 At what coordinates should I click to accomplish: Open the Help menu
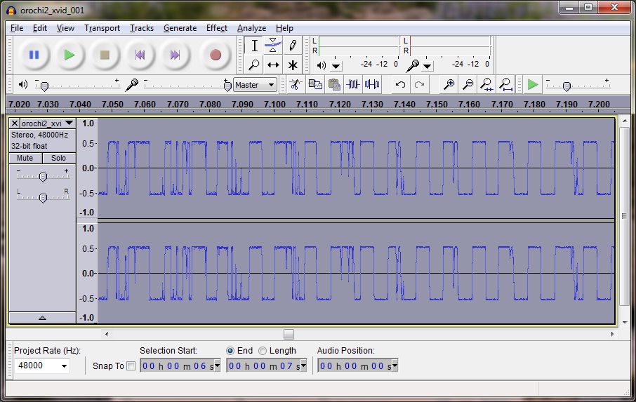pyautogui.click(x=284, y=28)
